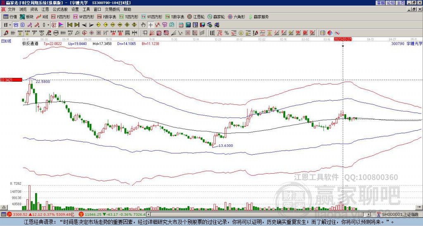The height and width of the screenshot is (226, 423).
Task: Click the calendar date icon
Action: [x=181, y=25]
